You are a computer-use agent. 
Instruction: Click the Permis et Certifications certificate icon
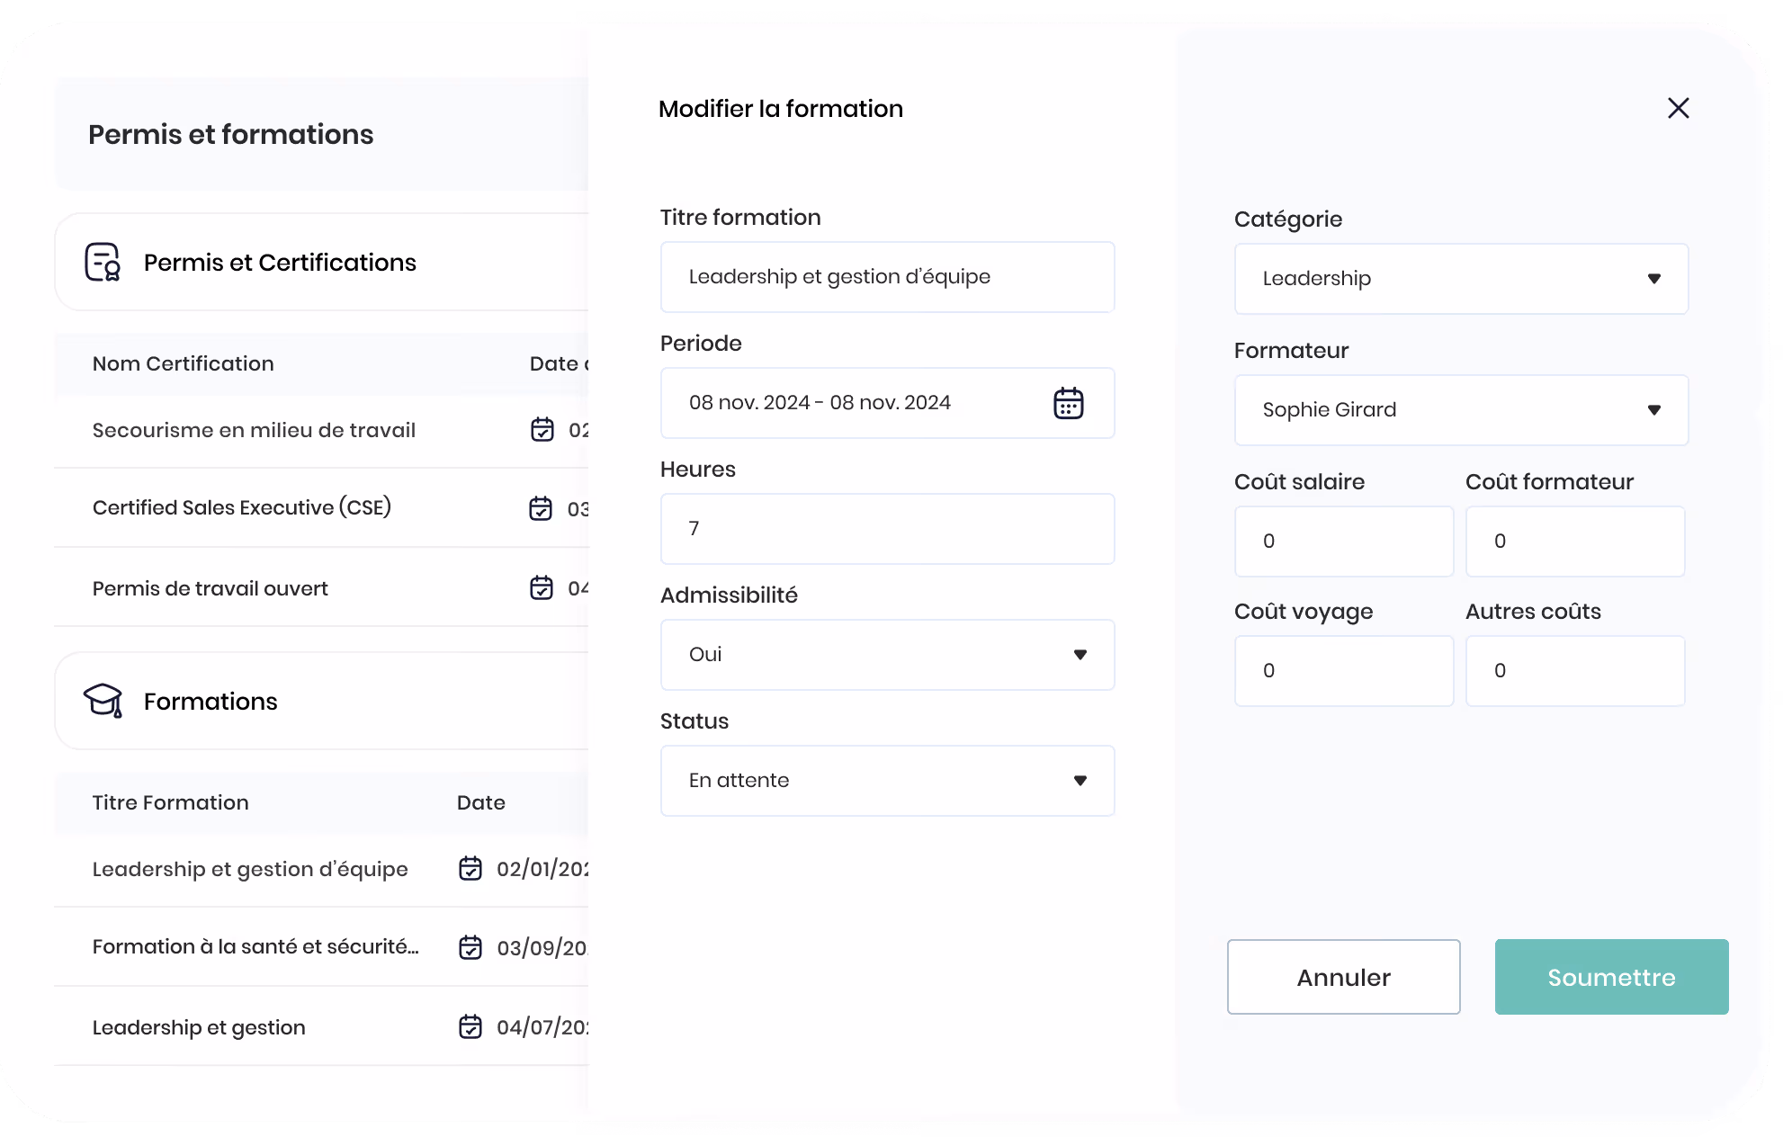pyautogui.click(x=103, y=262)
